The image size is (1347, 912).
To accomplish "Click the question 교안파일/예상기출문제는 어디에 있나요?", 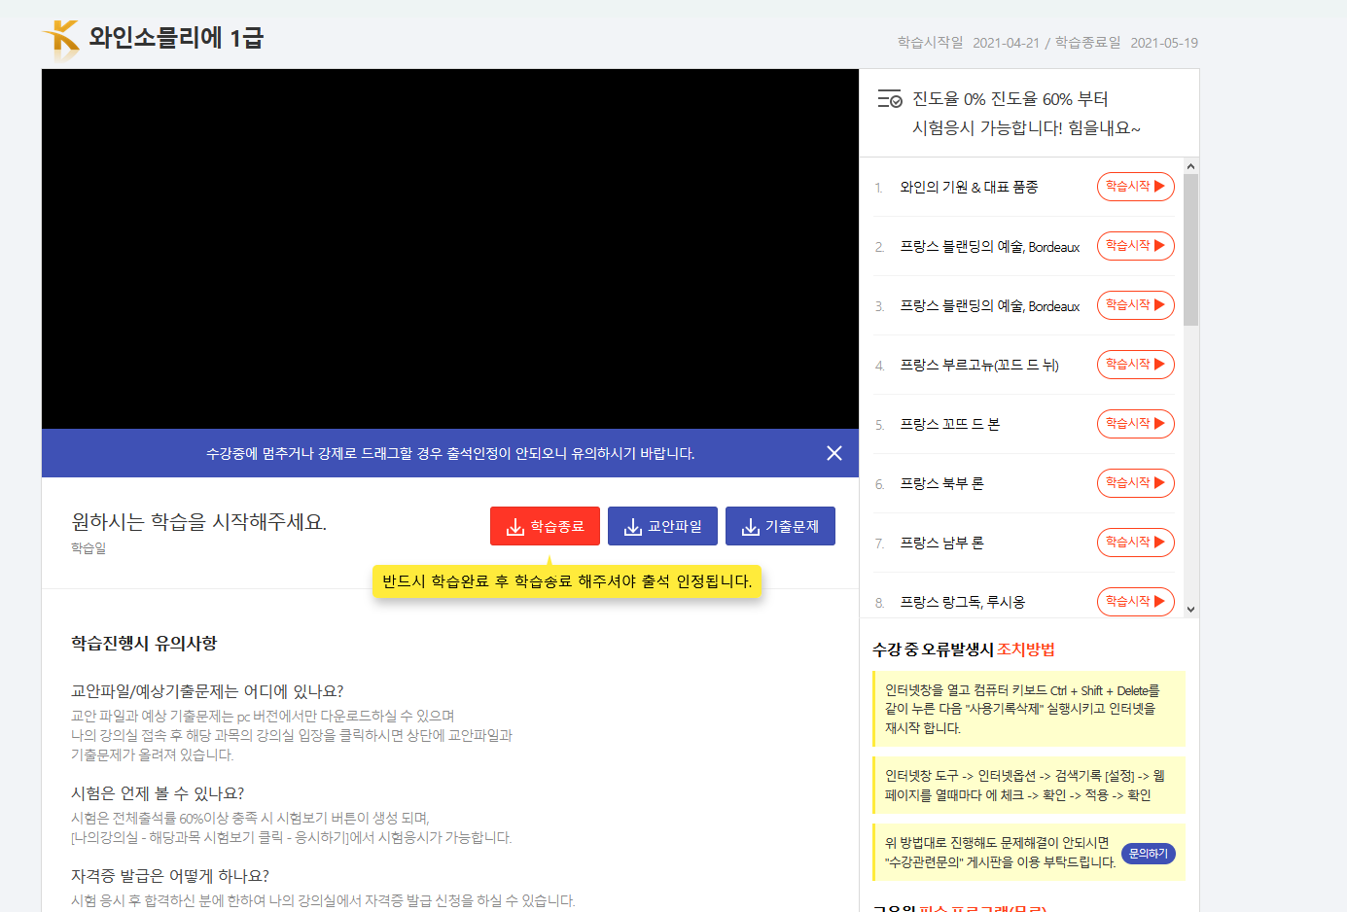I will (x=207, y=691).
